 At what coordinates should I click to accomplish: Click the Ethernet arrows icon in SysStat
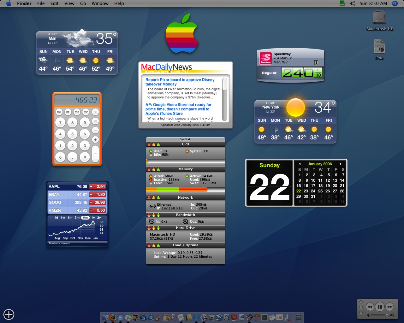(152, 206)
